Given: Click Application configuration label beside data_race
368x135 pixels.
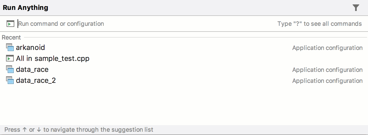Looking at the screenshot, I should [x=327, y=70].
